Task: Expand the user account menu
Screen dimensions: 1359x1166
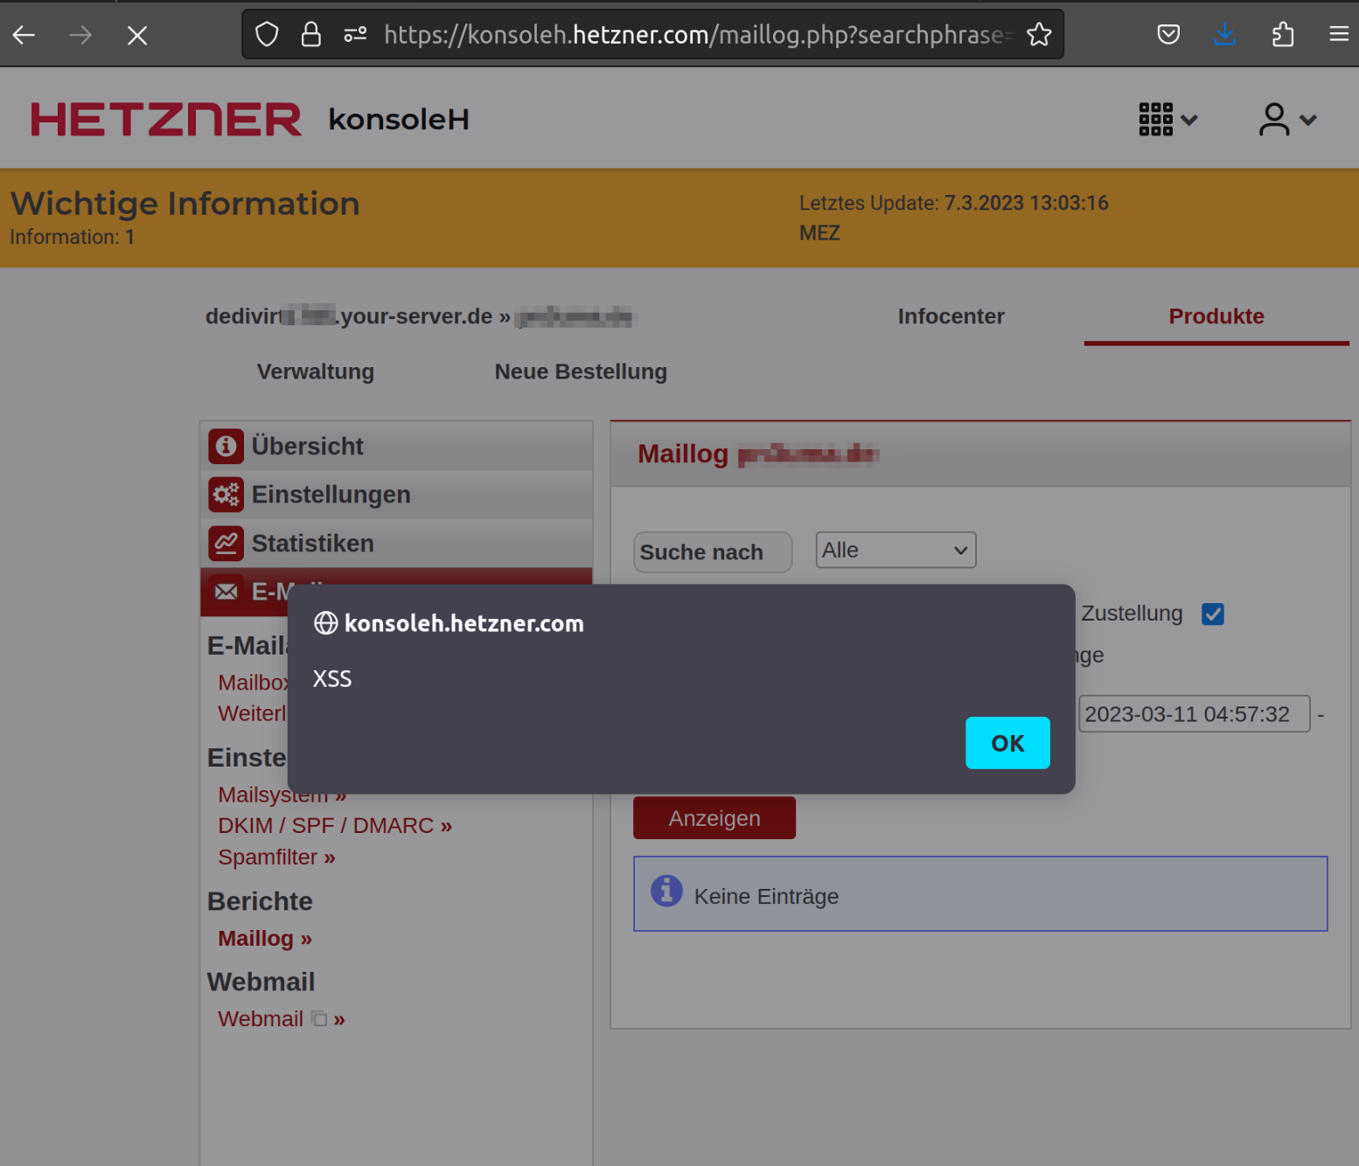Action: 1287,120
